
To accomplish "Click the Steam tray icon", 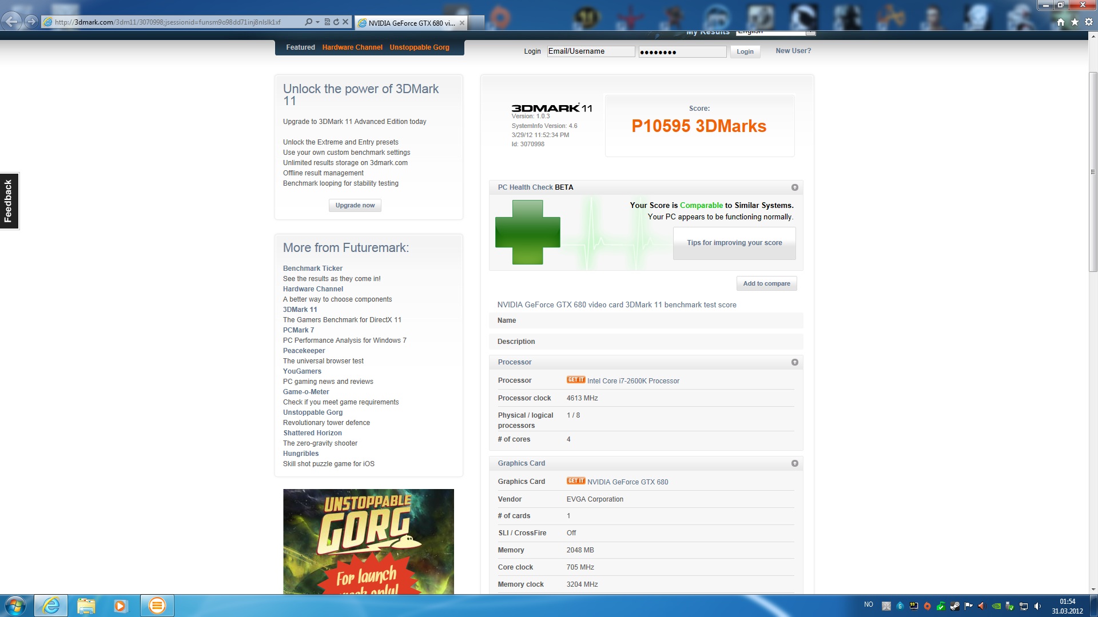I will pyautogui.click(x=954, y=606).
